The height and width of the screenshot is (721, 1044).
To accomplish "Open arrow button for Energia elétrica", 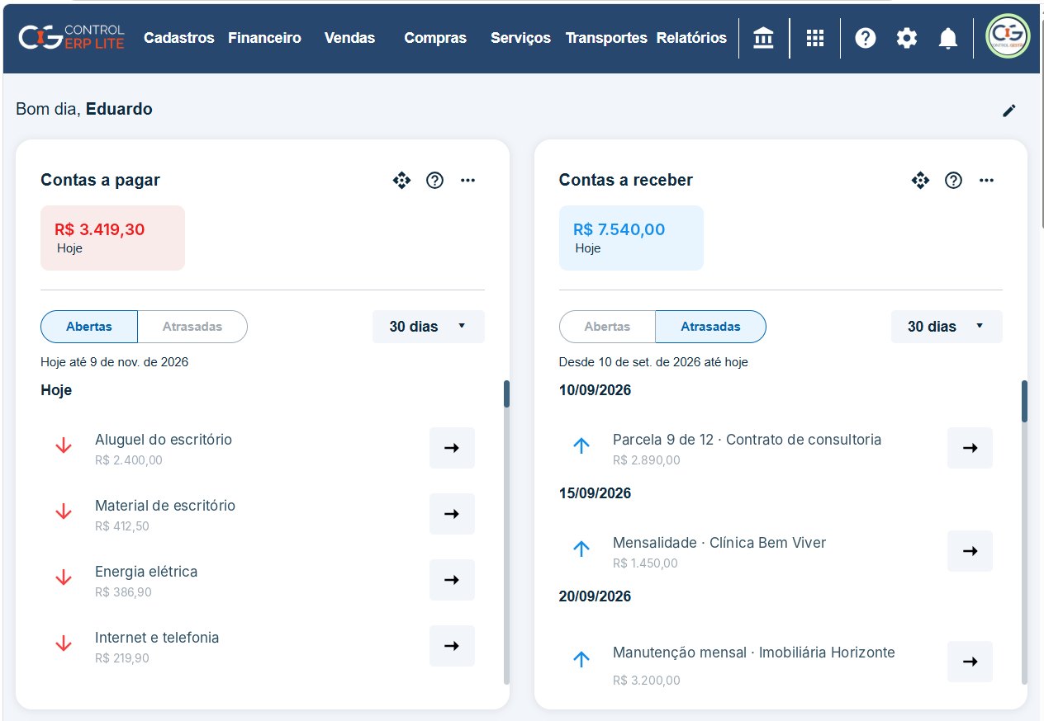I will pyautogui.click(x=452, y=580).
